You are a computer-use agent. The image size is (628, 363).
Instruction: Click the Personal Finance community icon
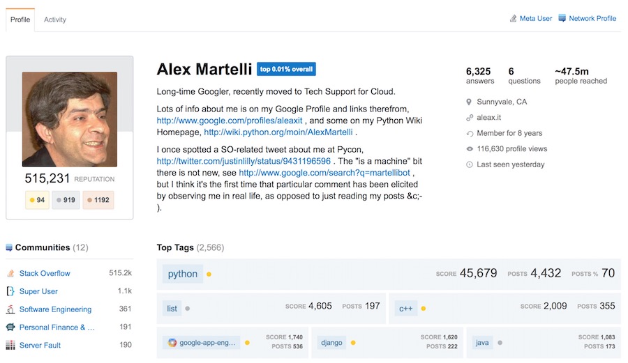click(10, 327)
